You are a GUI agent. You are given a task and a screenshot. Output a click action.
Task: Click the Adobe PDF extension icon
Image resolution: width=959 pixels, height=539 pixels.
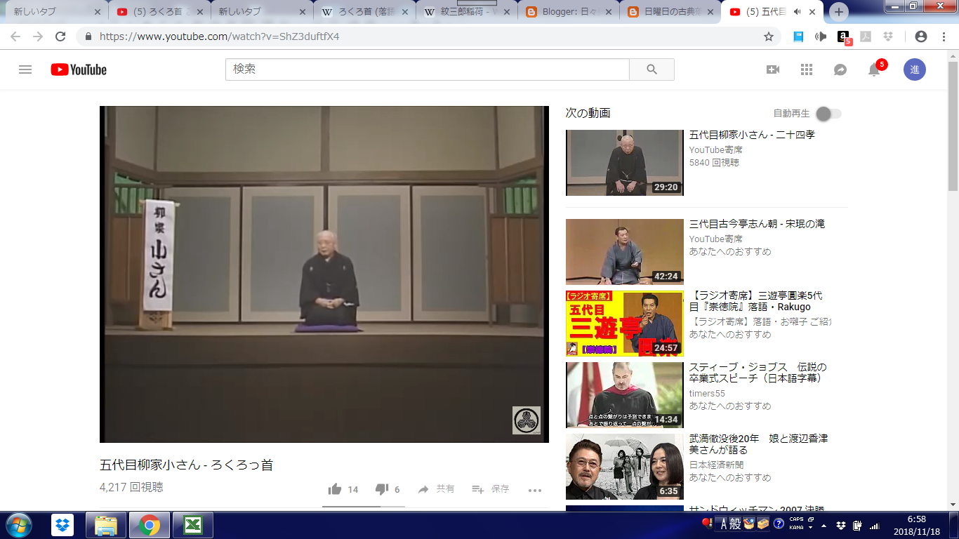(x=866, y=36)
